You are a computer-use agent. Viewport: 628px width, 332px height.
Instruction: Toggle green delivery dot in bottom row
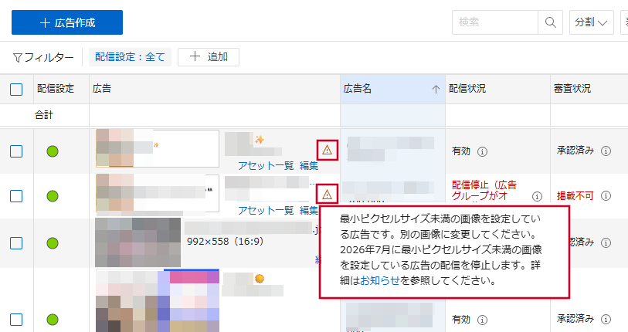[x=53, y=320]
